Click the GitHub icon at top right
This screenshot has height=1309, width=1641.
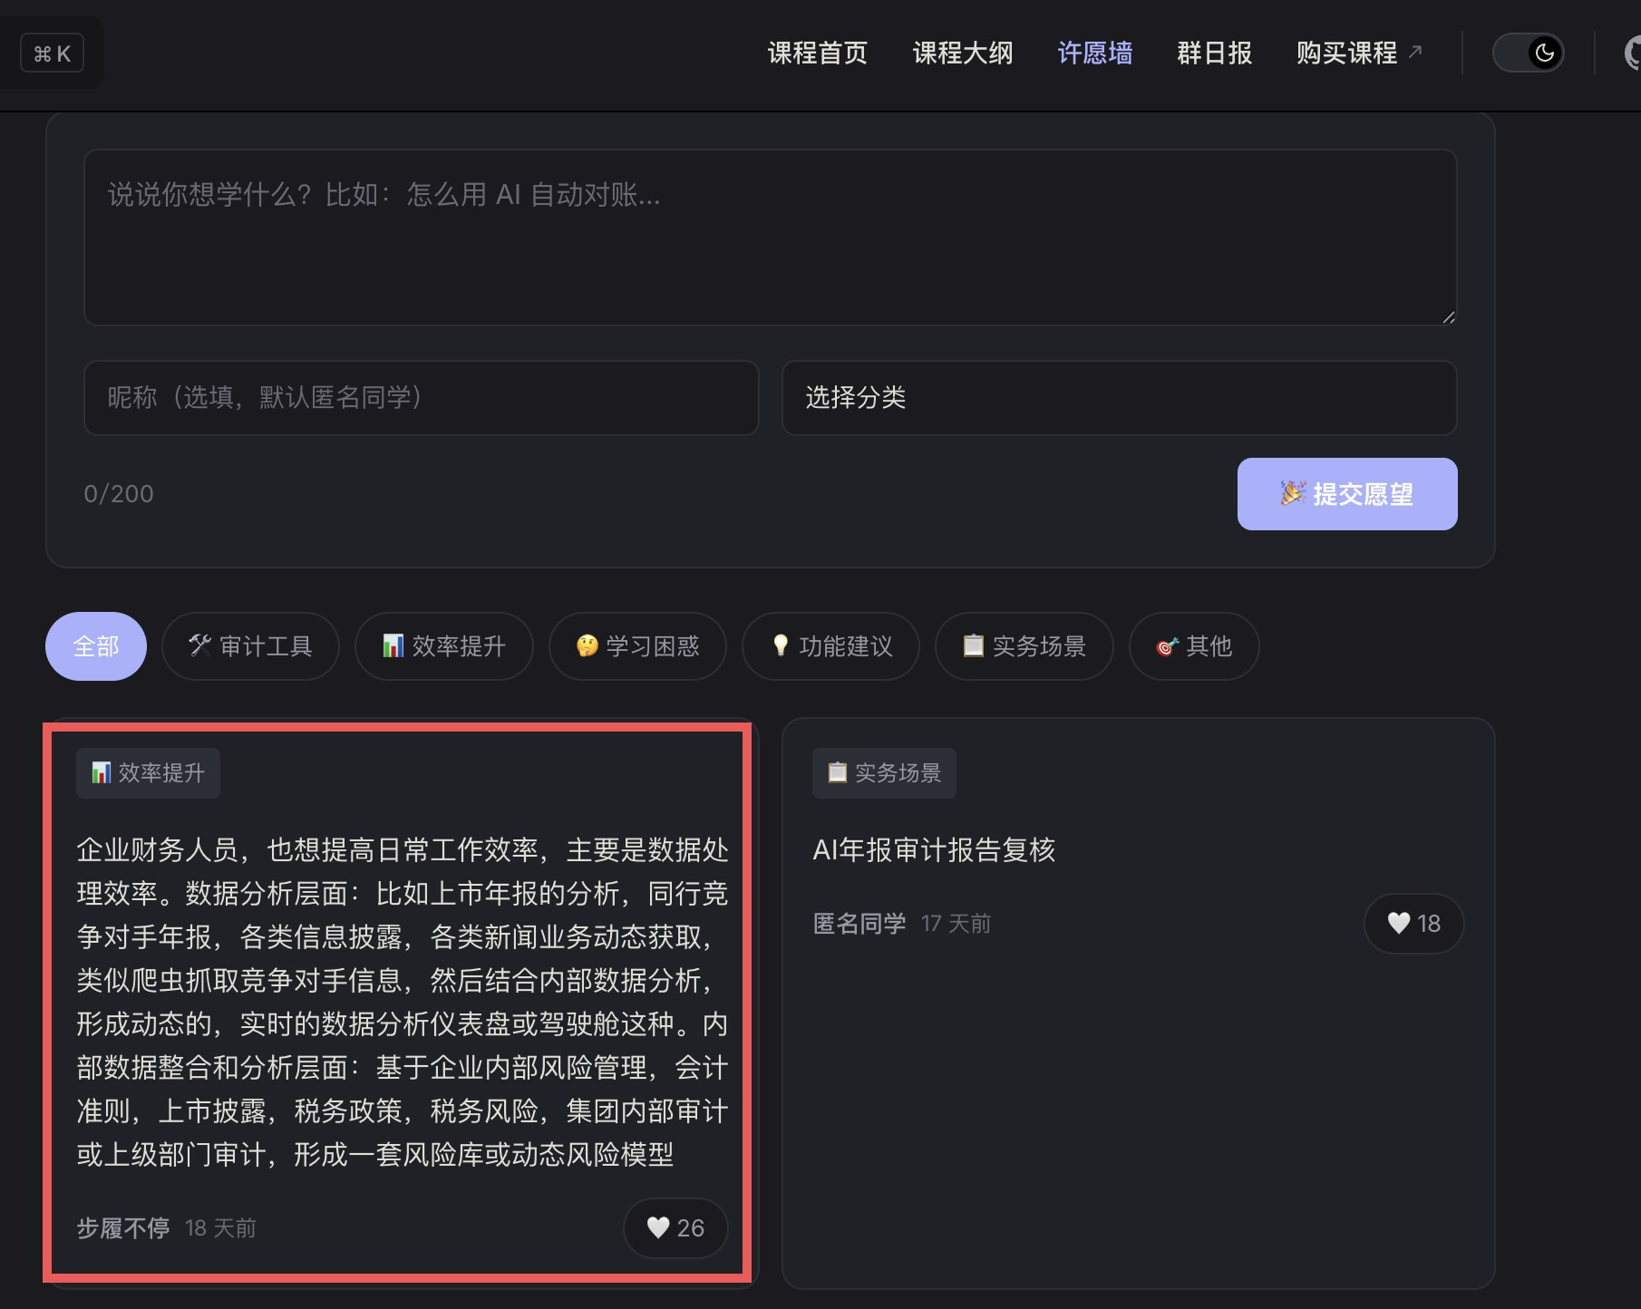tap(1632, 53)
